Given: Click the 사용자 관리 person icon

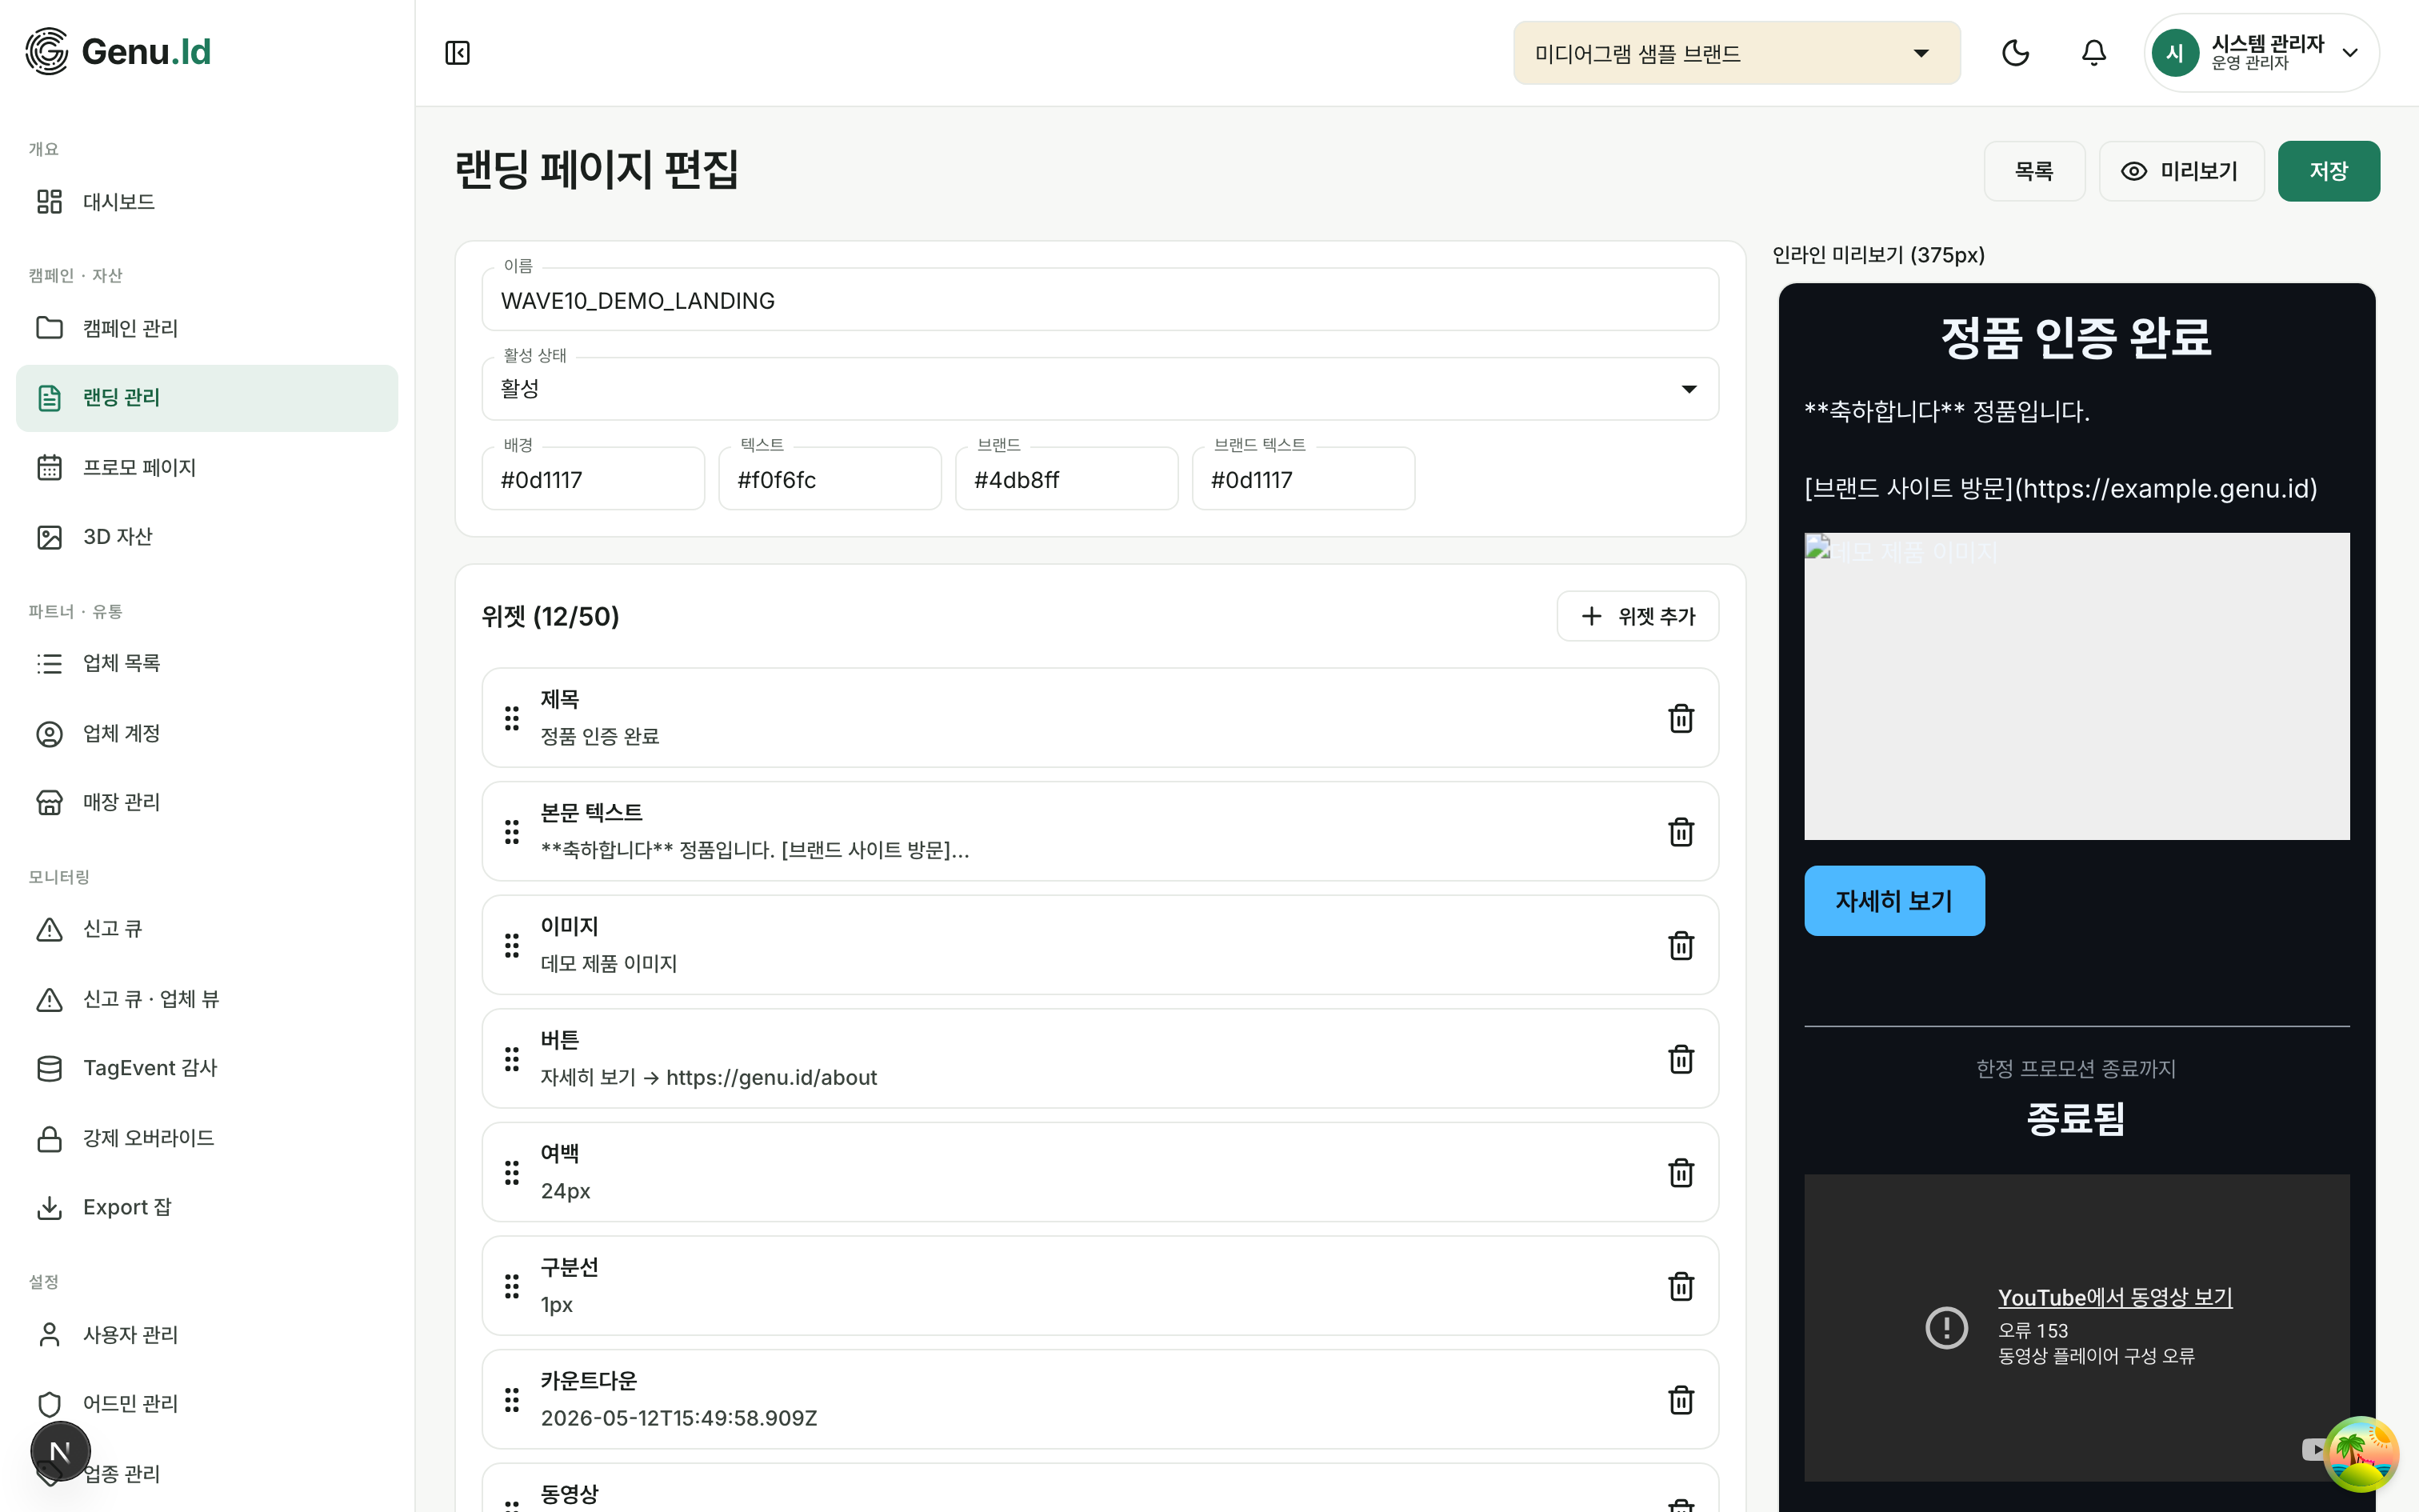Looking at the screenshot, I should pyautogui.click(x=49, y=1334).
